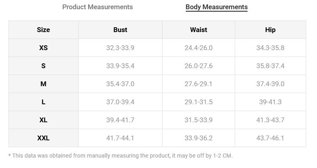Viewport: 317px width, 168px height.
Task: Click the L hip value 39-41.3
Action: click(x=270, y=102)
